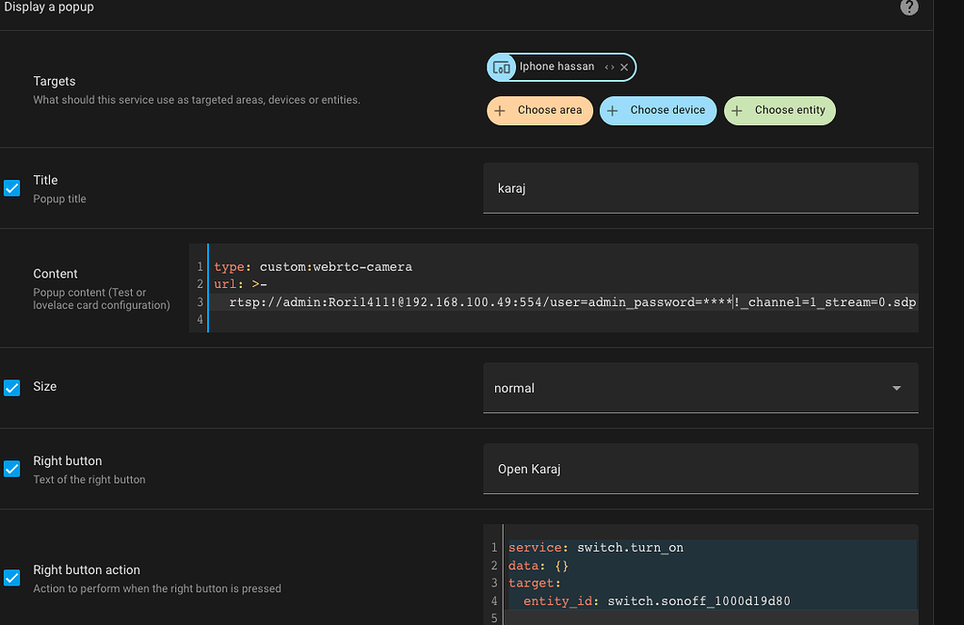The height and width of the screenshot is (625, 964).
Task: Click the plus icon on Choose entity chip
Action: point(736,110)
